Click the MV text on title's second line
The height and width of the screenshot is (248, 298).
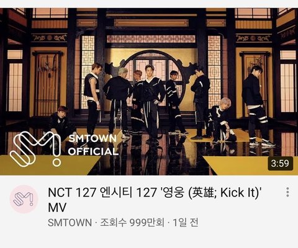pos(57,207)
